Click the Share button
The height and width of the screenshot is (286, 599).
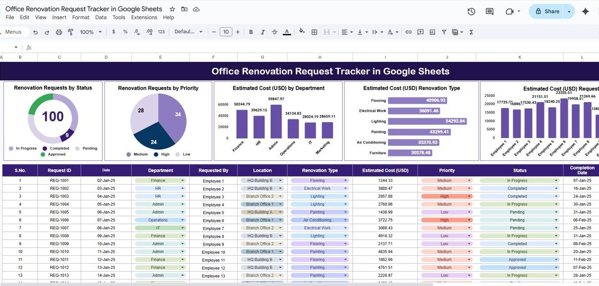(x=547, y=11)
